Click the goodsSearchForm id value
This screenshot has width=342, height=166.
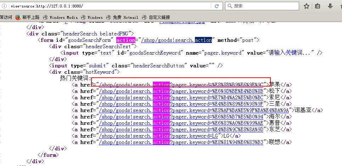[89, 40]
